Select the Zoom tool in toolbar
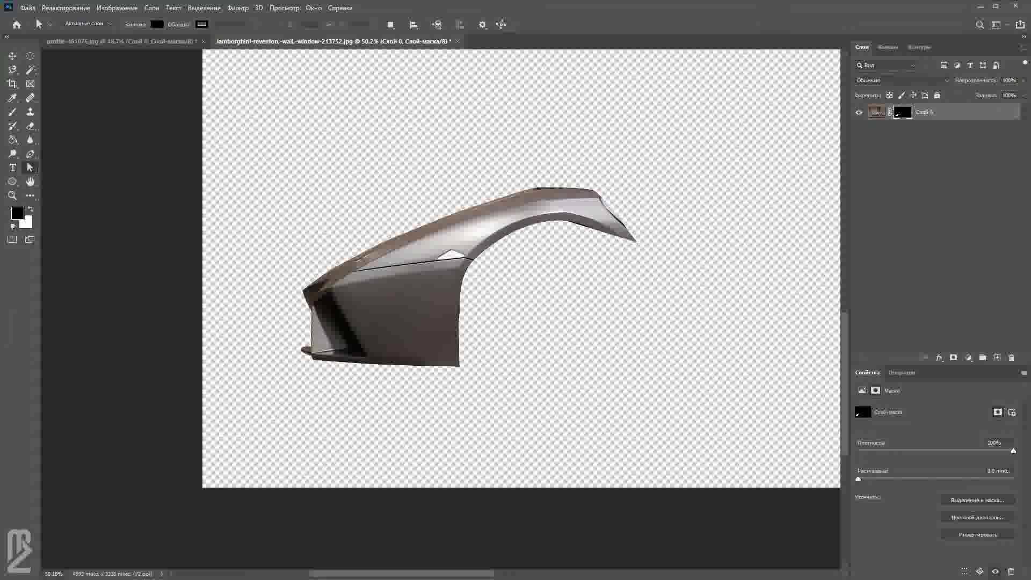The height and width of the screenshot is (580, 1031). click(12, 195)
